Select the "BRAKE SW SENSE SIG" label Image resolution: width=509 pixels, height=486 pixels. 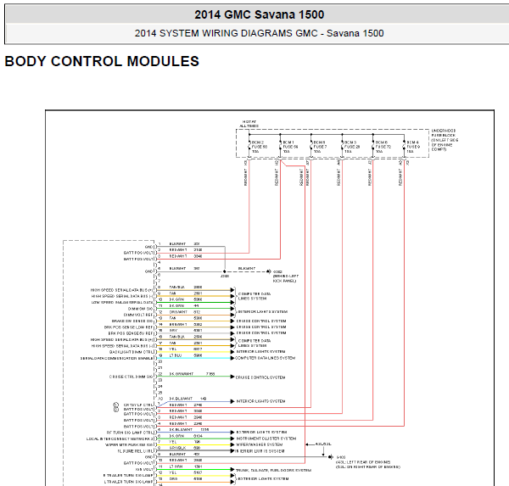[132, 321]
